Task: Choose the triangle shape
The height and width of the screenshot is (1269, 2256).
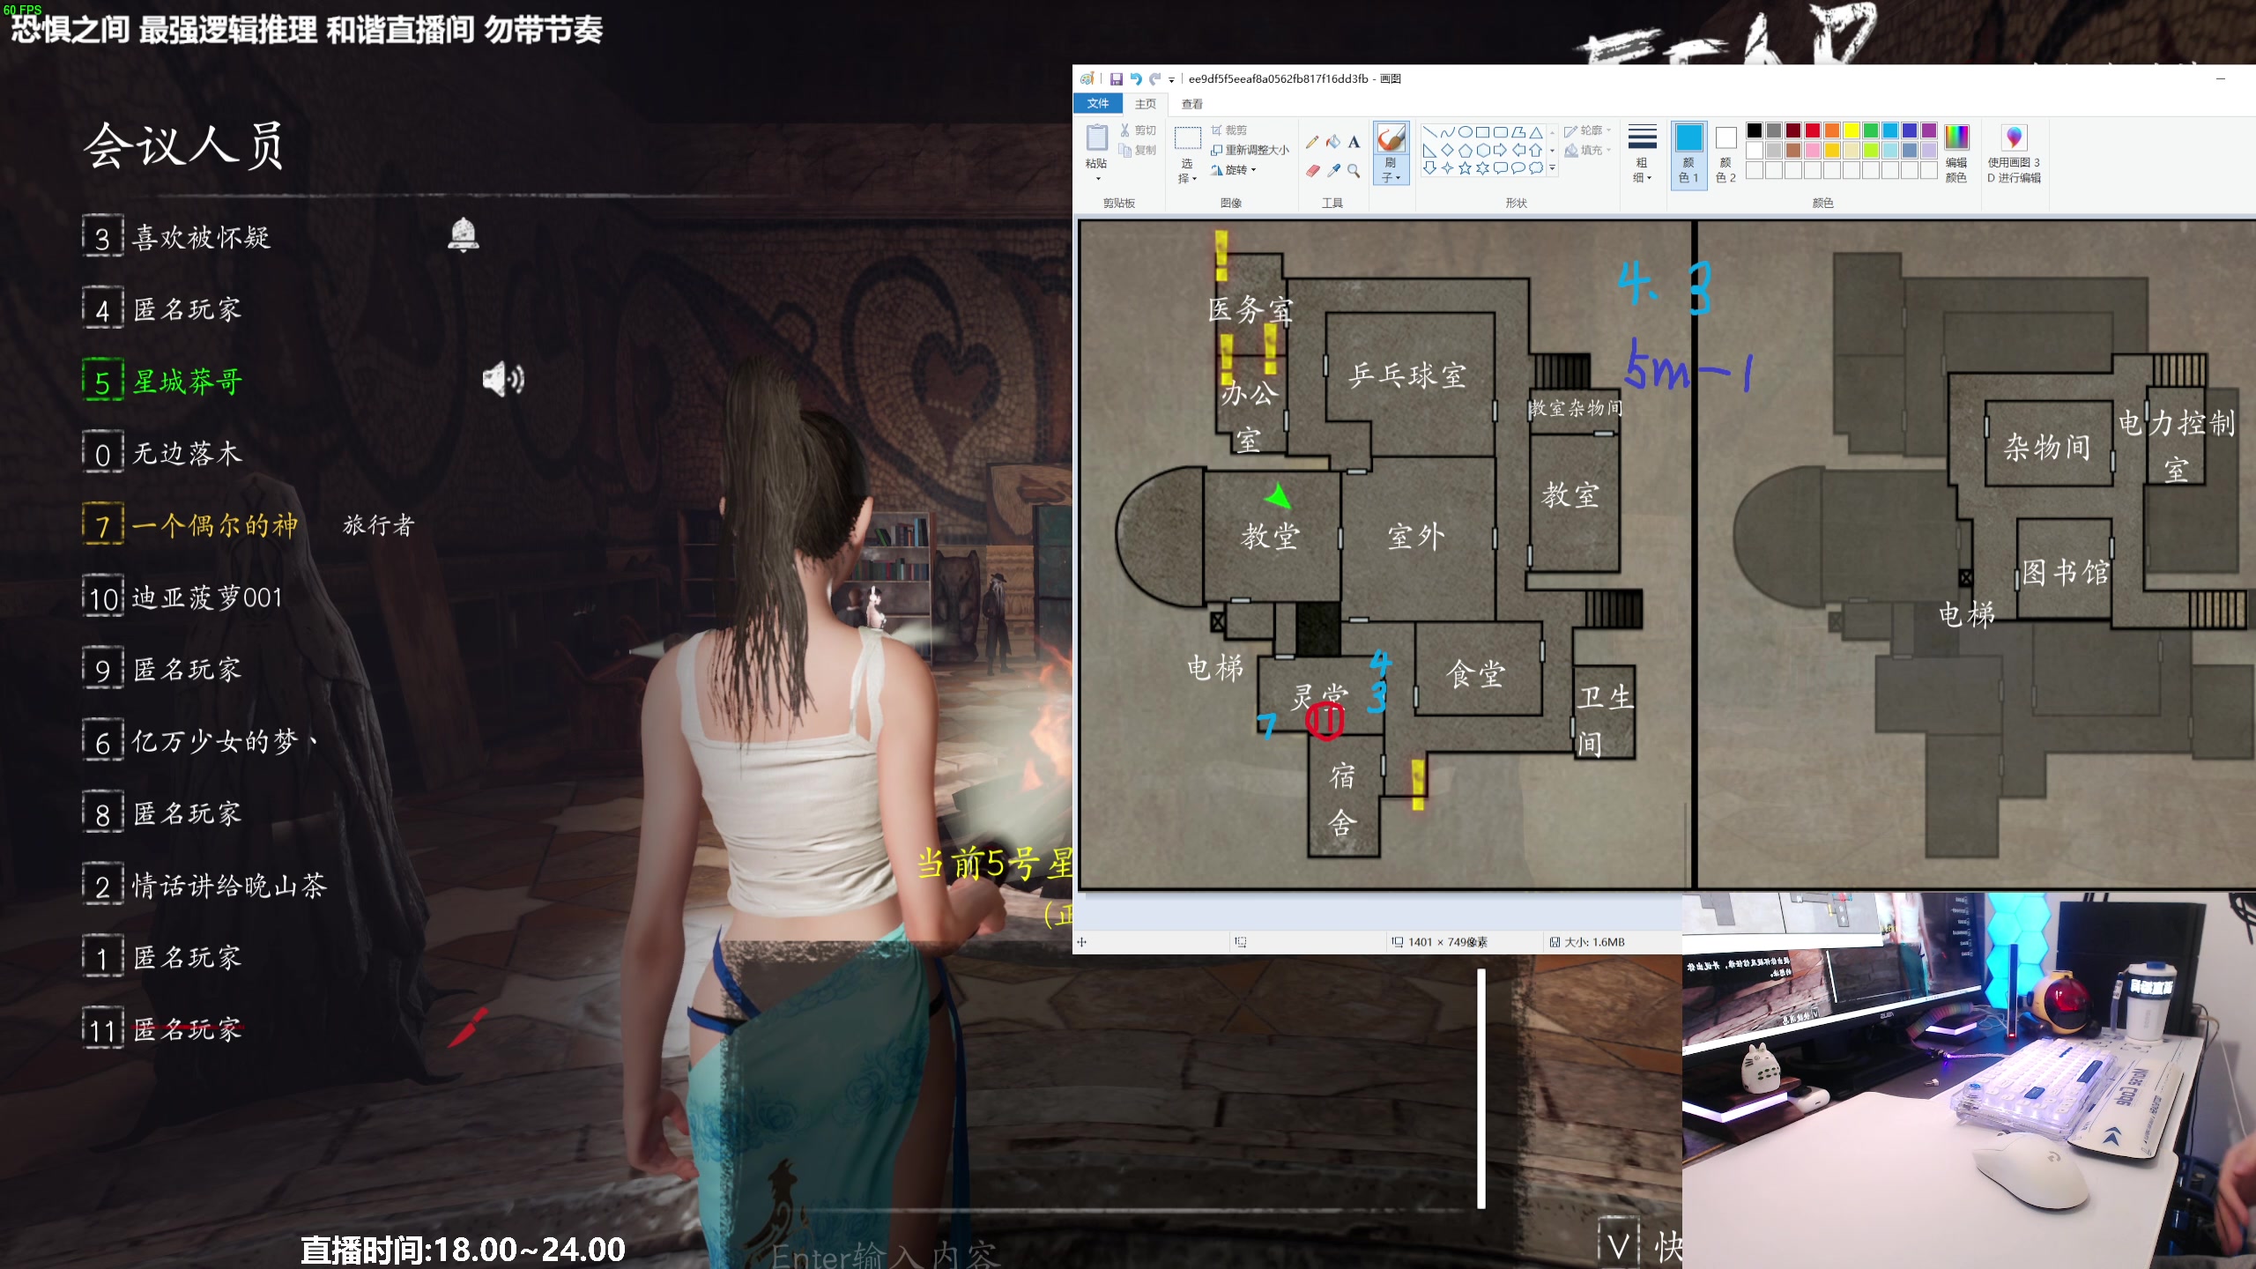Action: 1535,132
